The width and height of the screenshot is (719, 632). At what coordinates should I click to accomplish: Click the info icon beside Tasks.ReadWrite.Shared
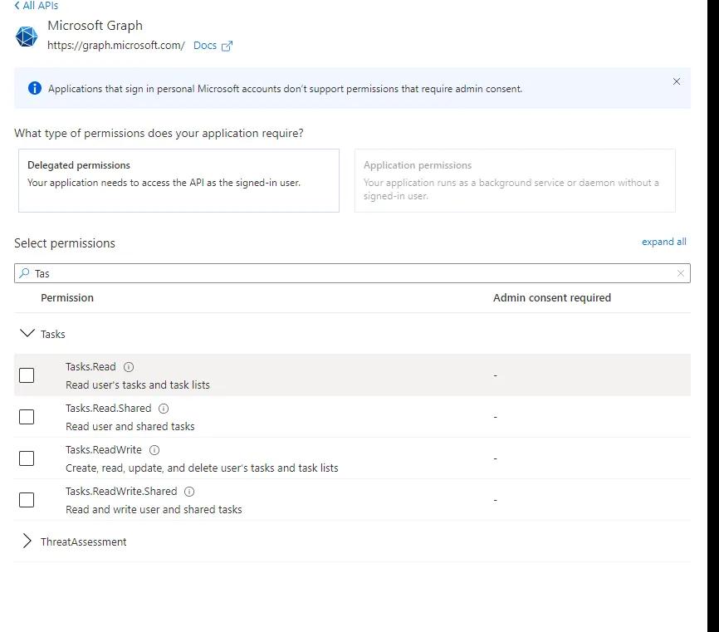[189, 492]
